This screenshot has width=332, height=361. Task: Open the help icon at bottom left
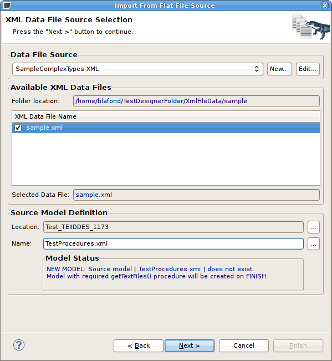(x=19, y=345)
